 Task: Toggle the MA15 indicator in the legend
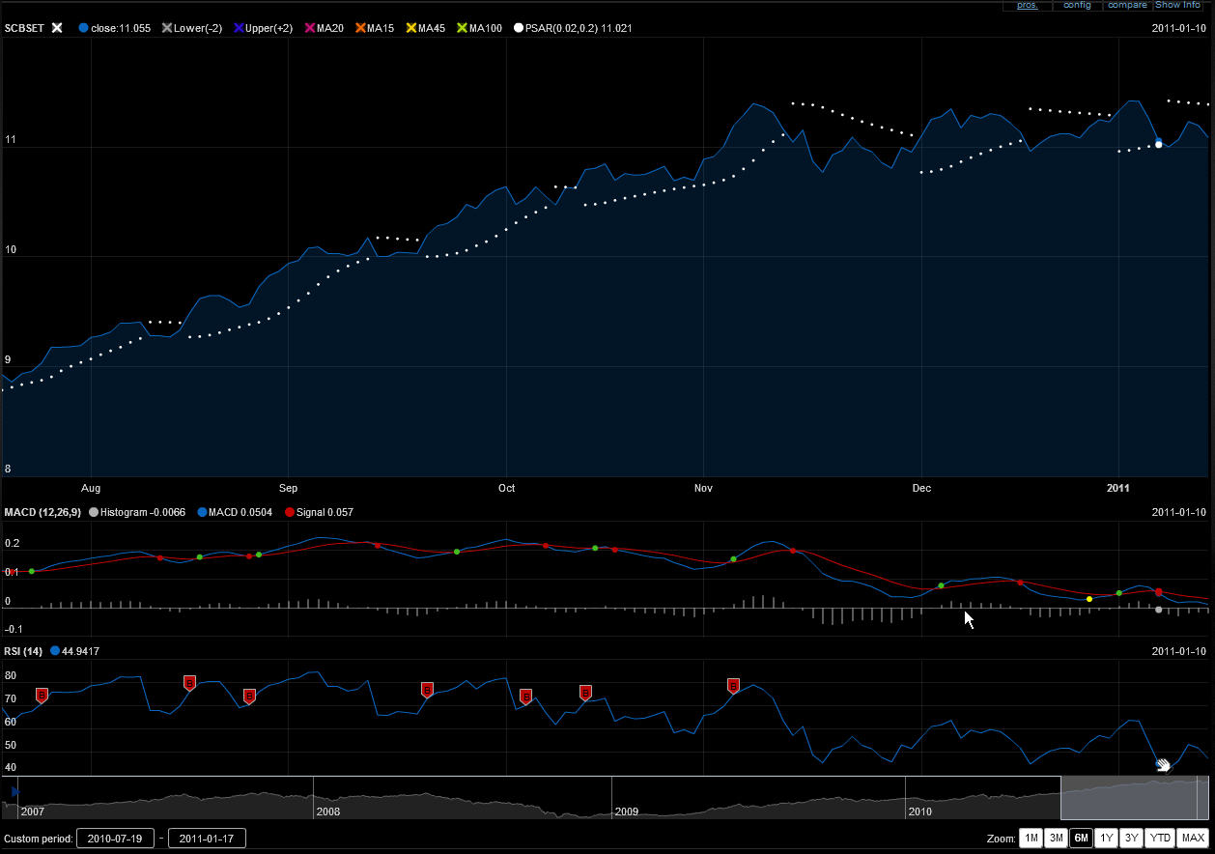click(x=375, y=28)
